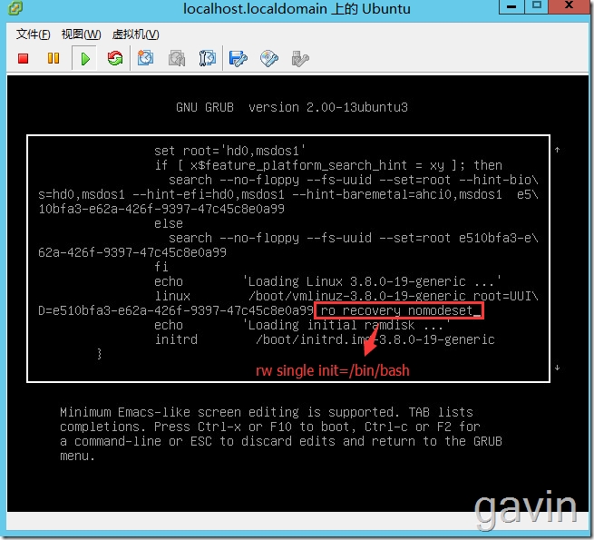594x540 pixels.
Task: Pause the VM with the yellow suspend icon
Action: pos(54,58)
